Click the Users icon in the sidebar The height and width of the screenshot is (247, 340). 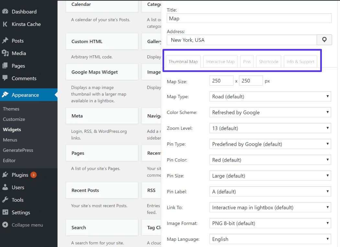click(x=6, y=187)
